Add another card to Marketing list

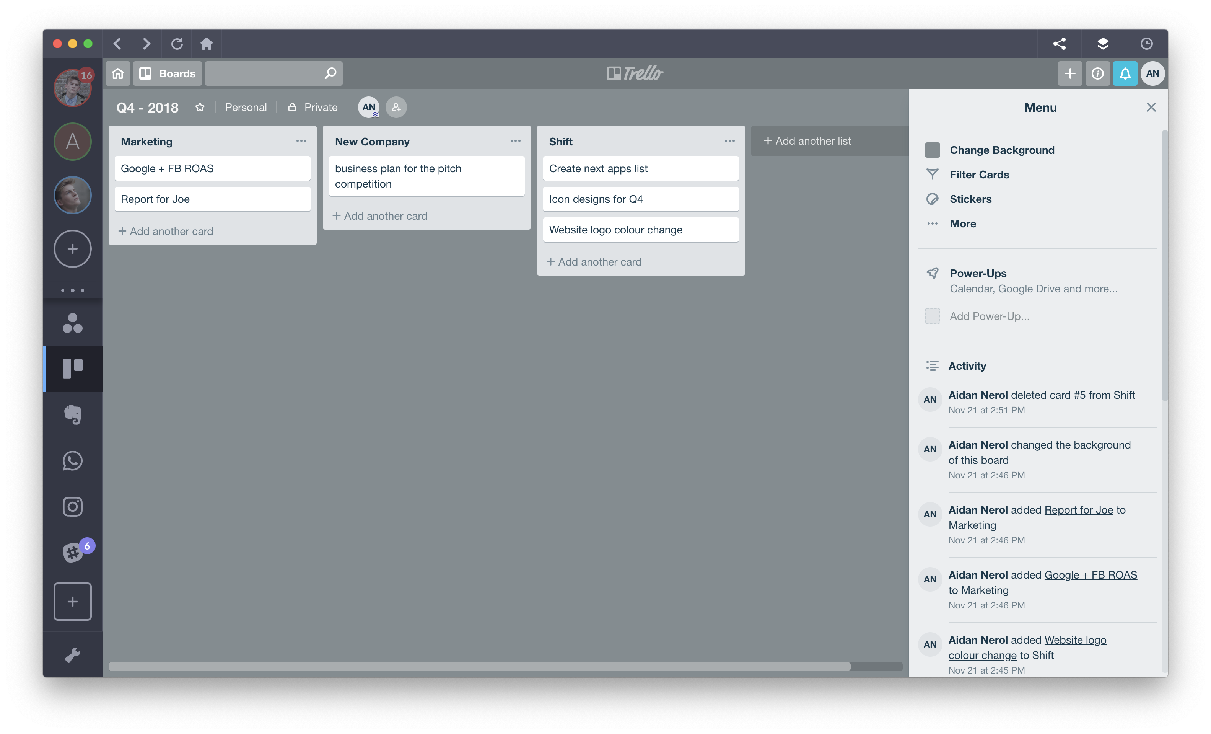[x=166, y=231]
